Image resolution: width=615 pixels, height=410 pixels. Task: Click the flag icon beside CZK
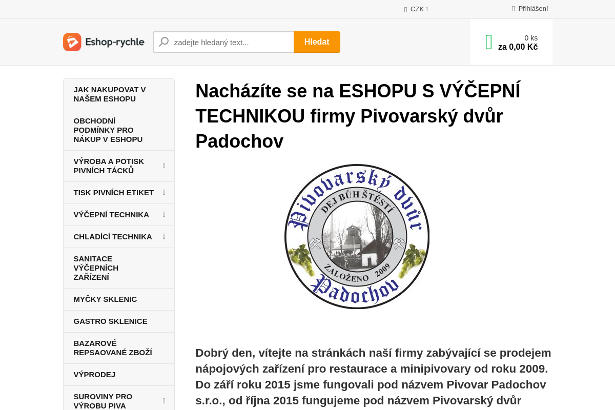[x=405, y=9]
